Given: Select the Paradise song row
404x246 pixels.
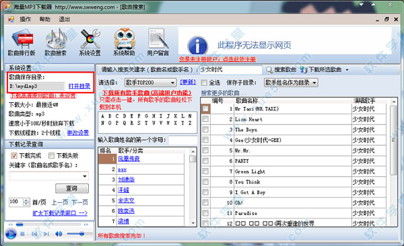Looking at the screenshot, I should (x=293, y=213).
